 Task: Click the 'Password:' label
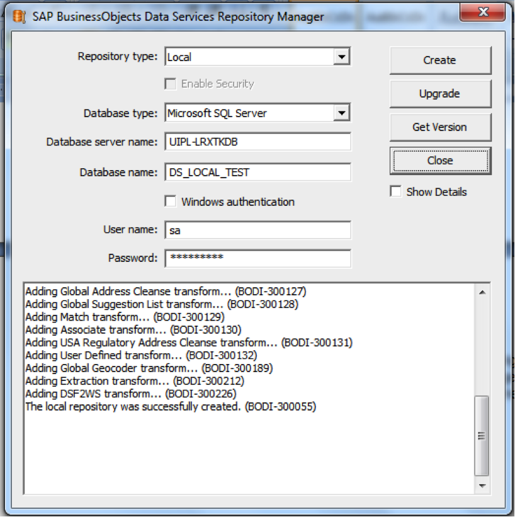[x=133, y=258]
